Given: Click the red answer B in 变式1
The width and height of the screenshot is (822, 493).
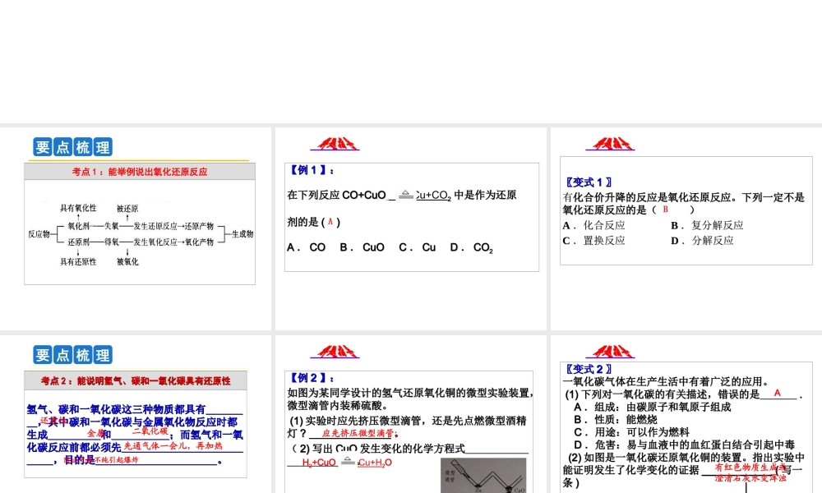Looking at the screenshot, I should 665,209.
